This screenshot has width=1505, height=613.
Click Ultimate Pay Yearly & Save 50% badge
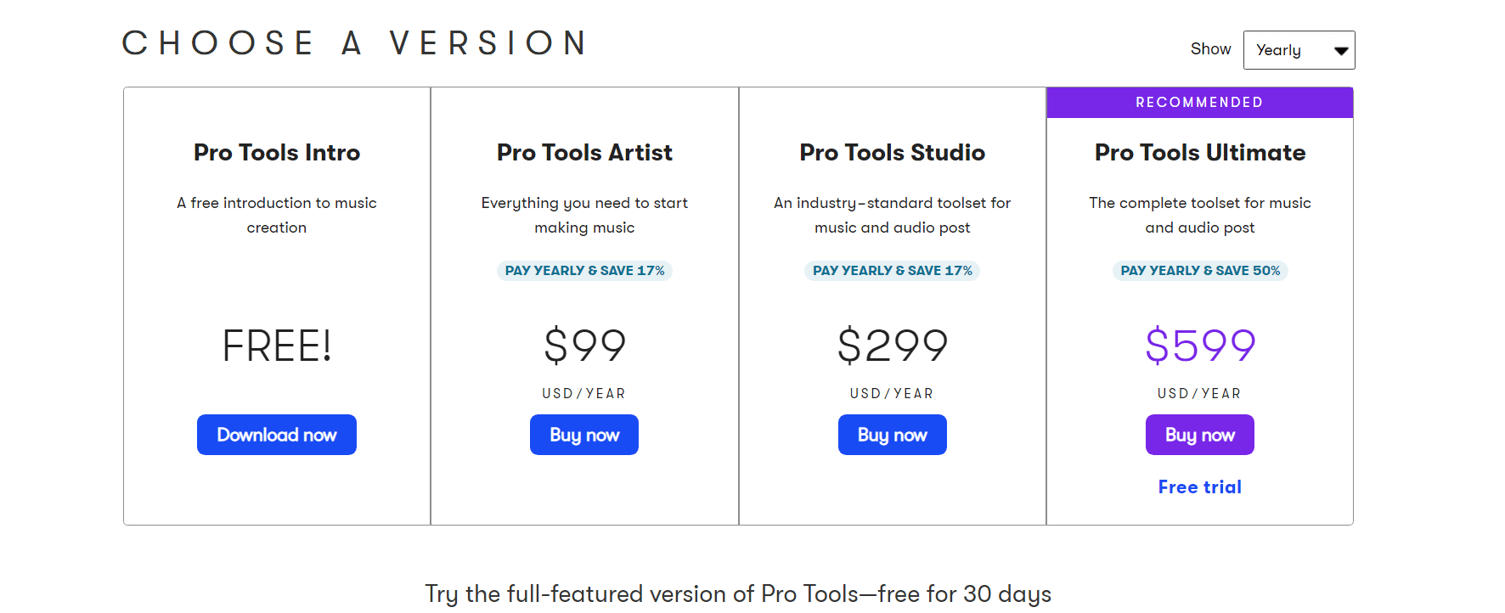(x=1200, y=271)
